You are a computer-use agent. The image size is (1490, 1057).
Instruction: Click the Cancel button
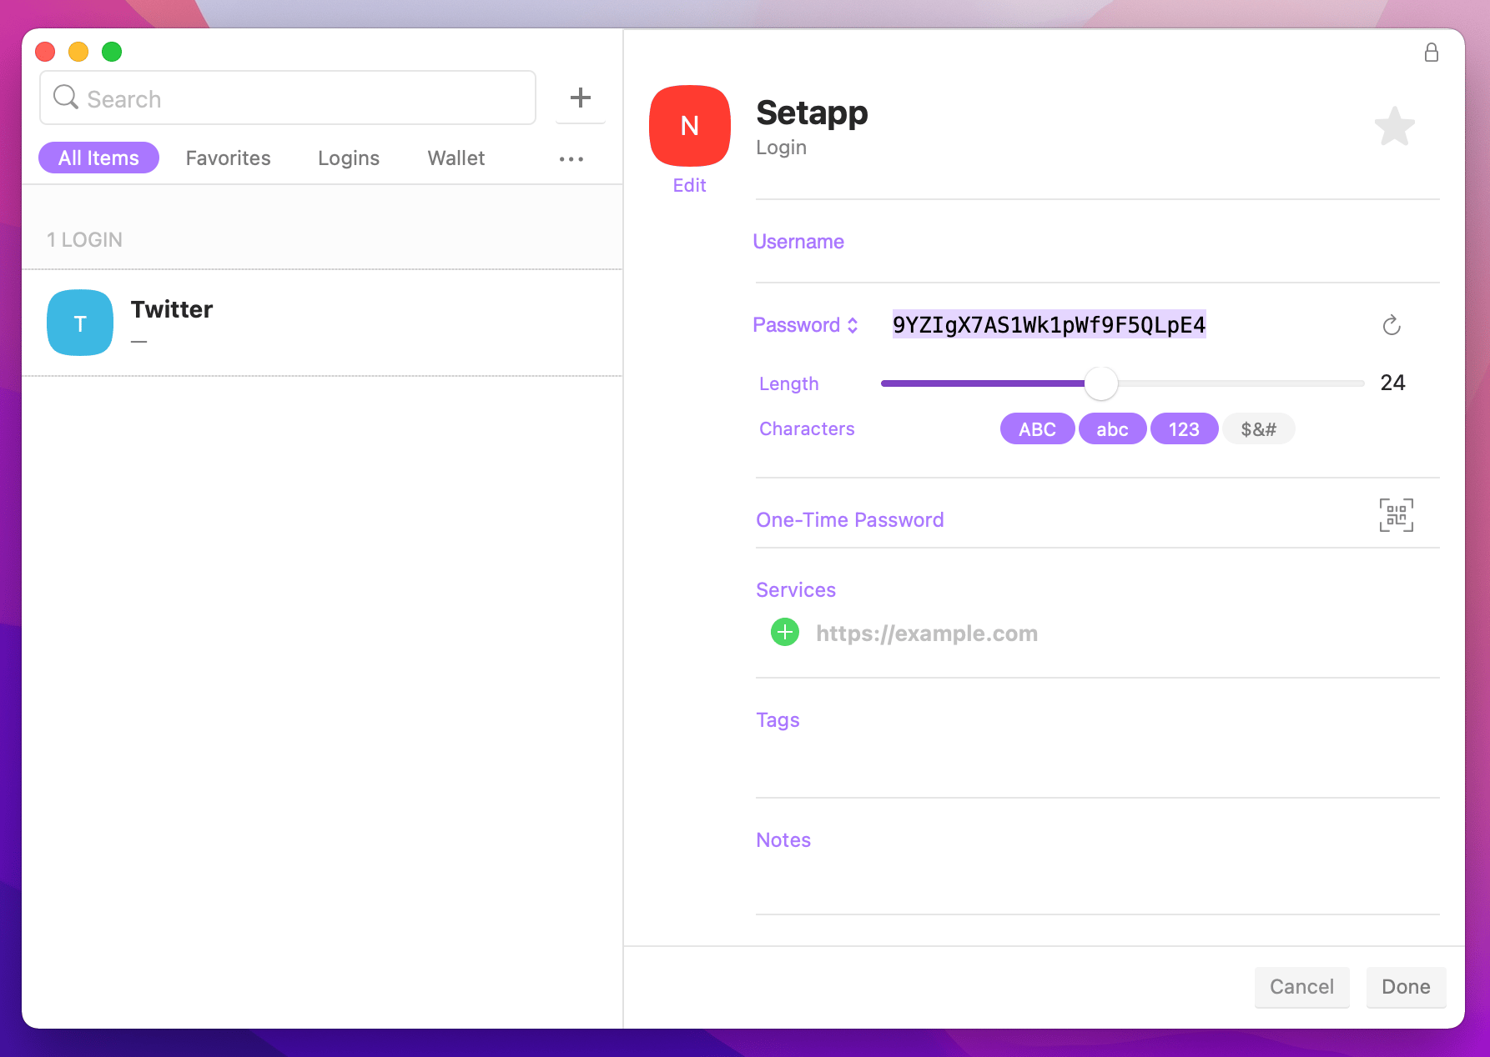(x=1301, y=987)
